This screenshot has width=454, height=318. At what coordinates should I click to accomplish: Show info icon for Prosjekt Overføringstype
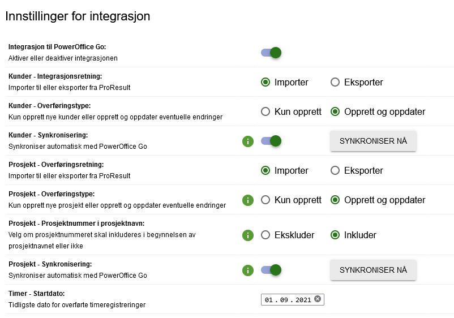click(x=248, y=200)
